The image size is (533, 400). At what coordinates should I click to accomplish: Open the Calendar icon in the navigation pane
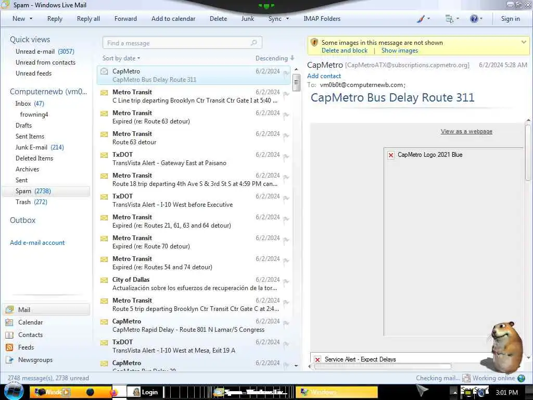[9, 322]
